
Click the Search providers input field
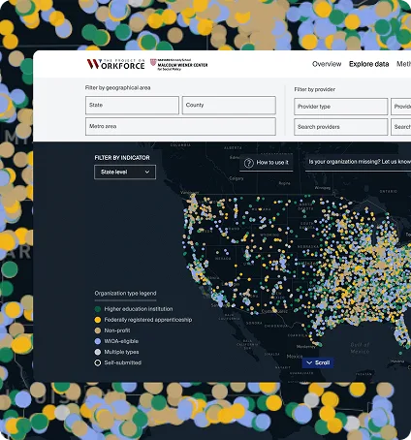(x=341, y=127)
